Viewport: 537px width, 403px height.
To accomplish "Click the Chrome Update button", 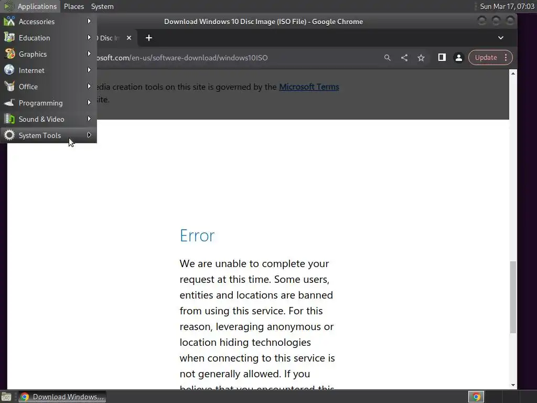I will click(486, 58).
